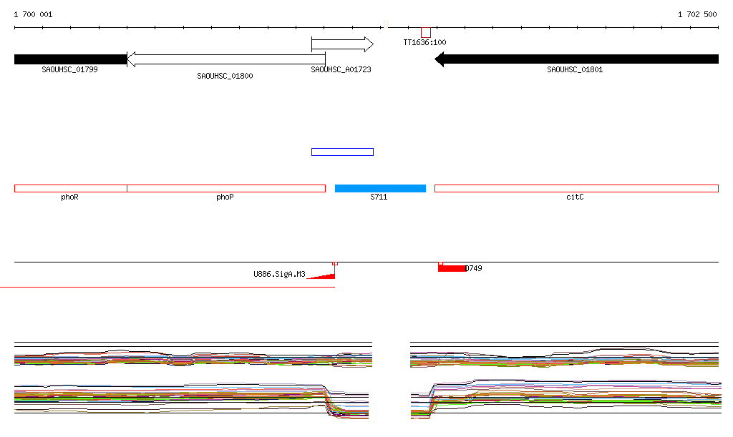Click the TT1636:100 terminator marker box
This screenshot has width=733, height=437.
[426, 33]
